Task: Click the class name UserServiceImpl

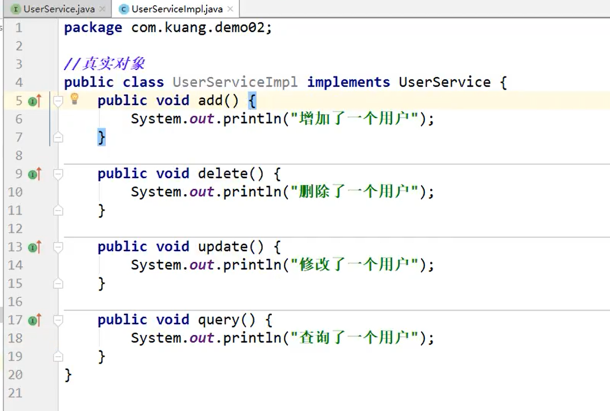Action: tap(235, 82)
